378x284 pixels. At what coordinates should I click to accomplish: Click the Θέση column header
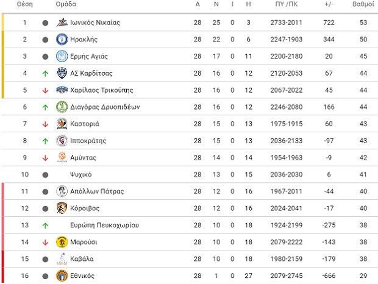25,4
